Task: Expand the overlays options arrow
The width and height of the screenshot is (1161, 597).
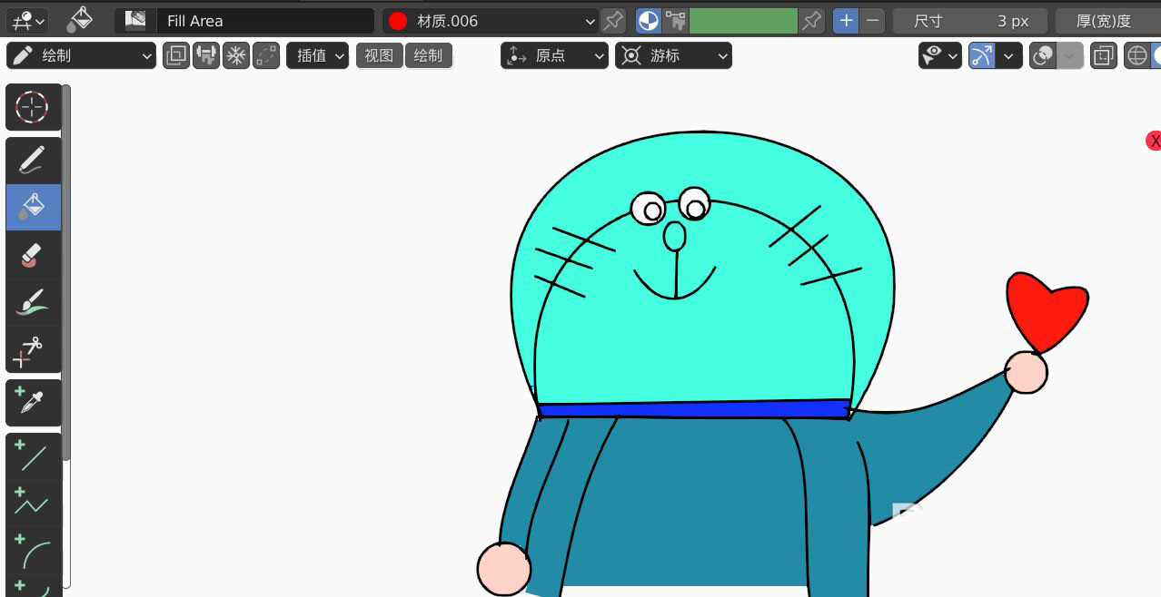Action: 1070,56
